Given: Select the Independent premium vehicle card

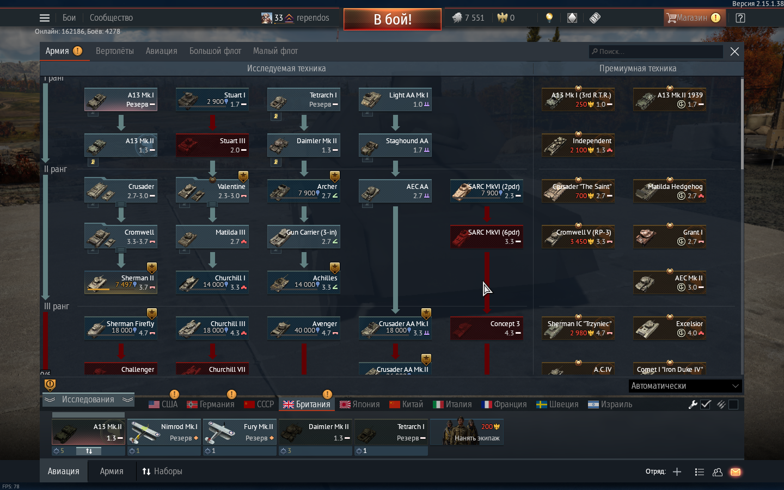Looking at the screenshot, I should point(578,145).
